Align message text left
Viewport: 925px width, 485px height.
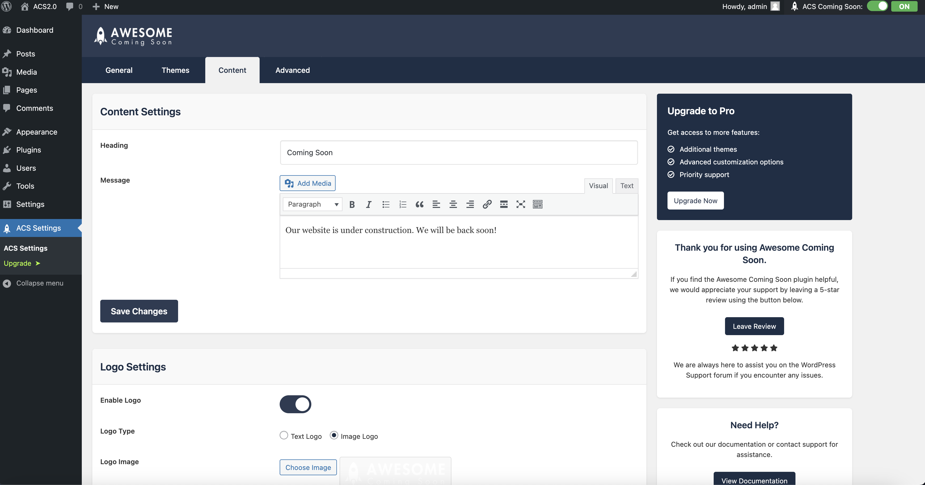pyautogui.click(x=436, y=205)
